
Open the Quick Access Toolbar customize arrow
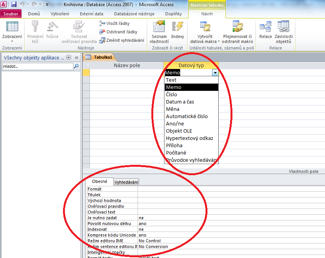[x=47, y=4]
